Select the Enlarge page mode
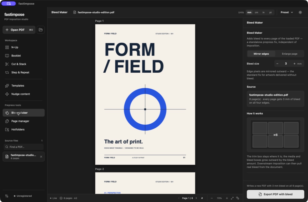308x202 pixels. [x=290, y=54]
